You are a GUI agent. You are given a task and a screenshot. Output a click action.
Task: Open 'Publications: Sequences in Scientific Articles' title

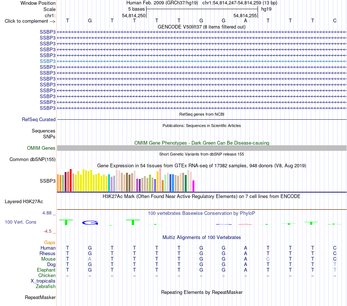point(202,126)
